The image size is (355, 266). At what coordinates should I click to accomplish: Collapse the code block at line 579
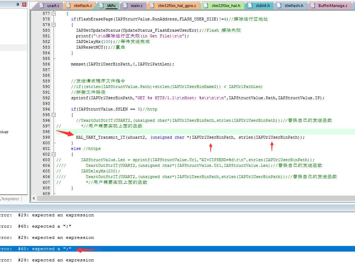click(54, 25)
